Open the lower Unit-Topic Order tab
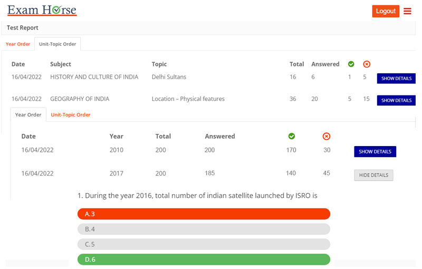 (x=71, y=114)
